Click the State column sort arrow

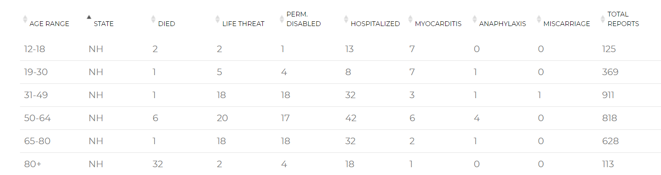[x=89, y=17]
